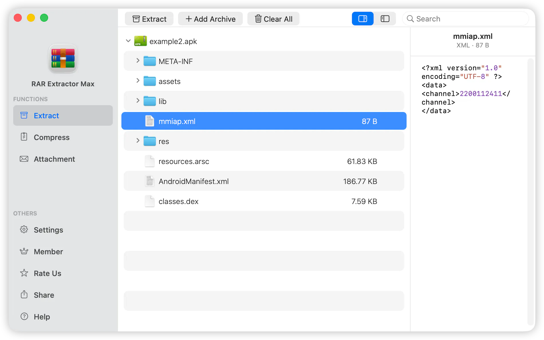Click the 61.83 KB size value

point(362,161)
